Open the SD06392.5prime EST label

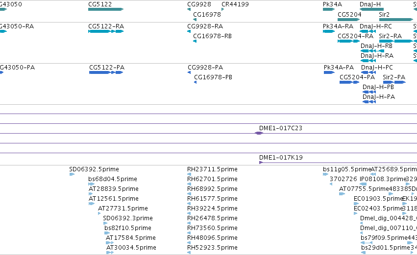94,169
